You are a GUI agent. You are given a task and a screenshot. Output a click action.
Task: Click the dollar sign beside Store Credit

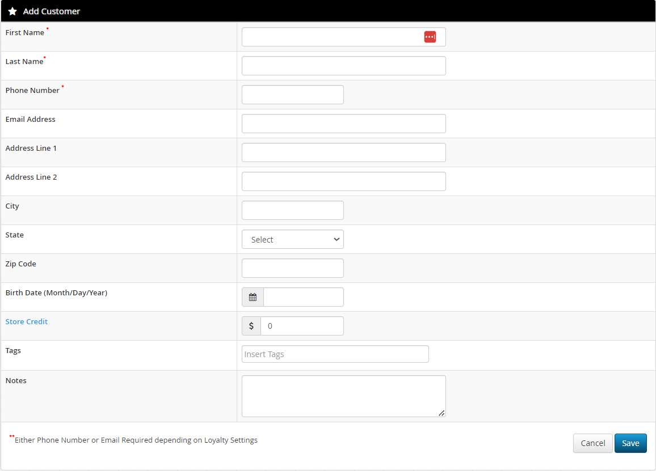[x=251, y=326]
